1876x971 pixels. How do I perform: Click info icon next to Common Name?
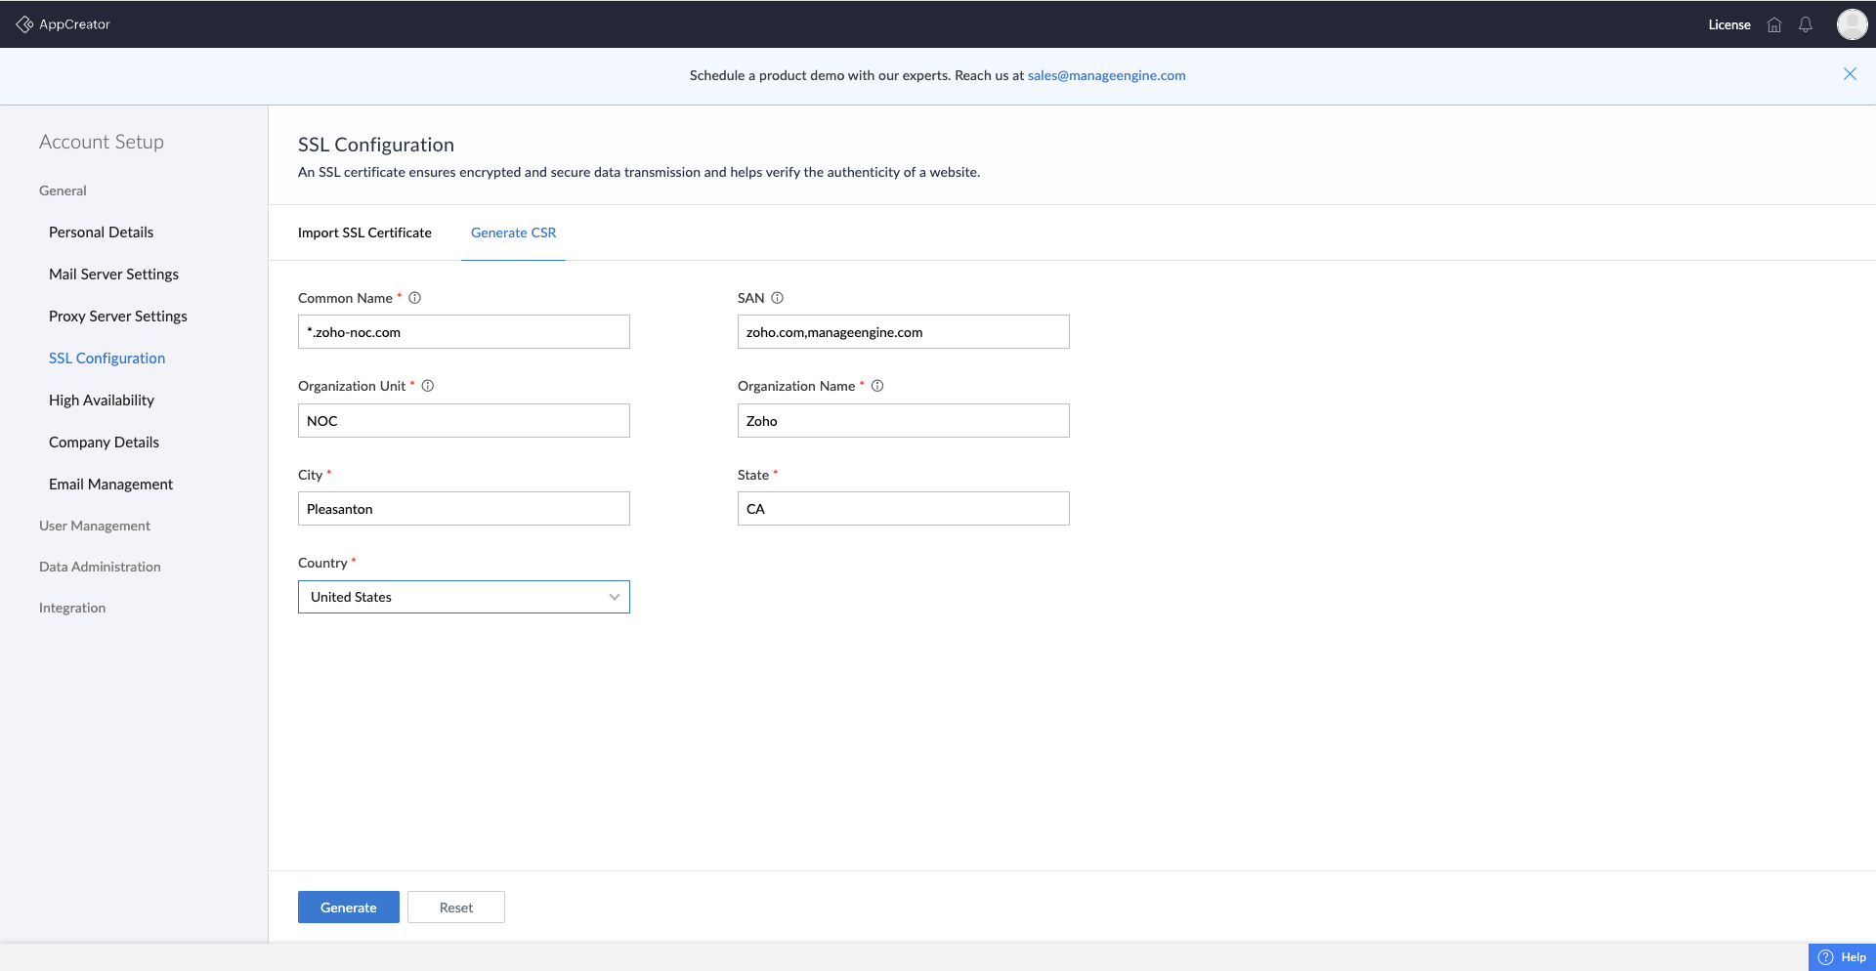(414, 298)
